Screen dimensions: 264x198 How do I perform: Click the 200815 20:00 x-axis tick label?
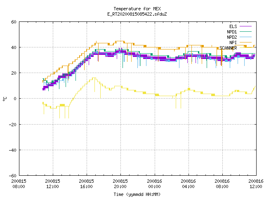pos(120,184)
